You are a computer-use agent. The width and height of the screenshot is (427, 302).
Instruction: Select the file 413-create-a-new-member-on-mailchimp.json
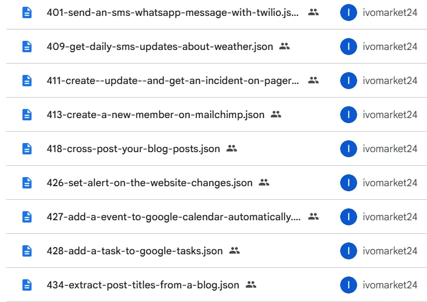[156, 115]
